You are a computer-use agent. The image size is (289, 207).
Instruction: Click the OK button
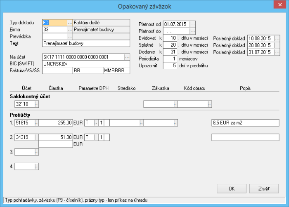[x=231, y=188]
